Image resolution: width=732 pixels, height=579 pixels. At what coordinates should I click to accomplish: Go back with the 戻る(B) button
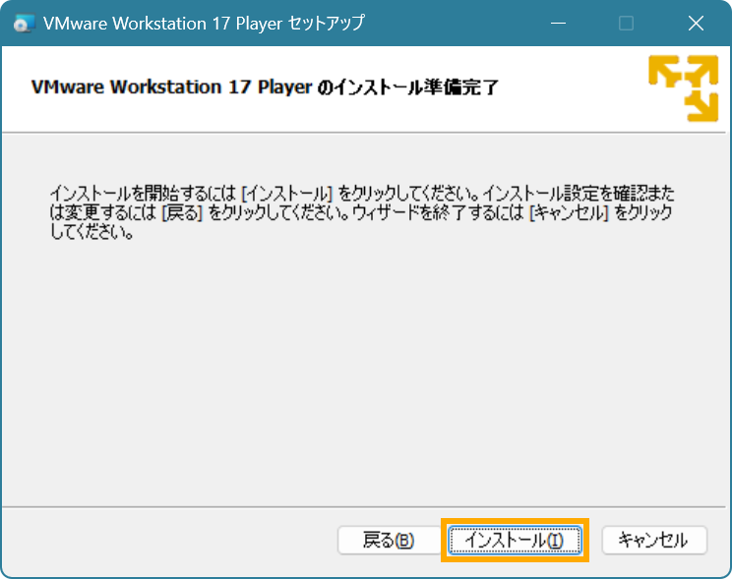389,541
